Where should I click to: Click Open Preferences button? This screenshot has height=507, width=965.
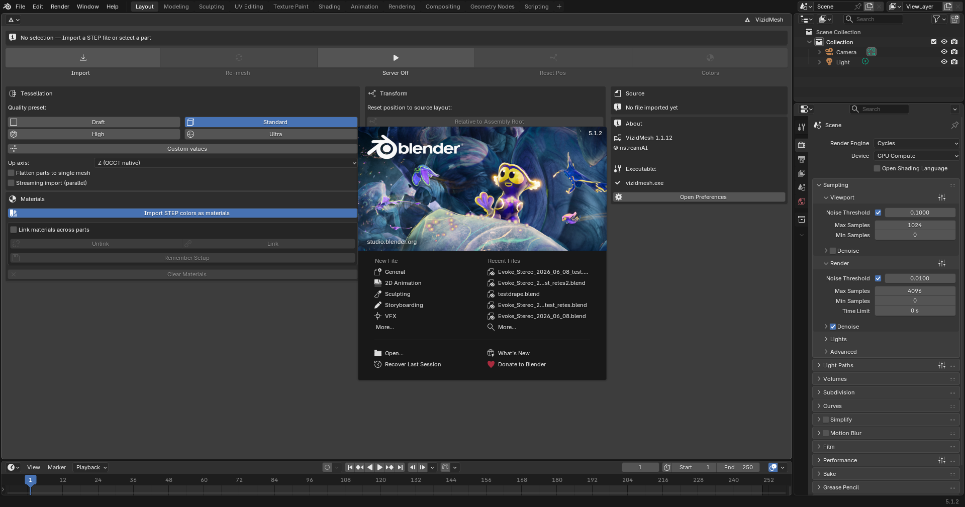coord(699,197)
